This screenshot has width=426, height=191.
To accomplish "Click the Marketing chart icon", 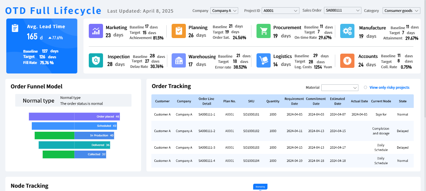I will (x=96, y=31).
